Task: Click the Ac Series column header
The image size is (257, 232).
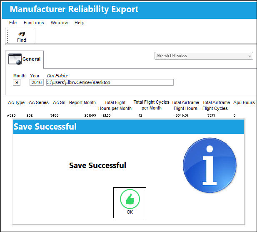Action: point(39,102)
